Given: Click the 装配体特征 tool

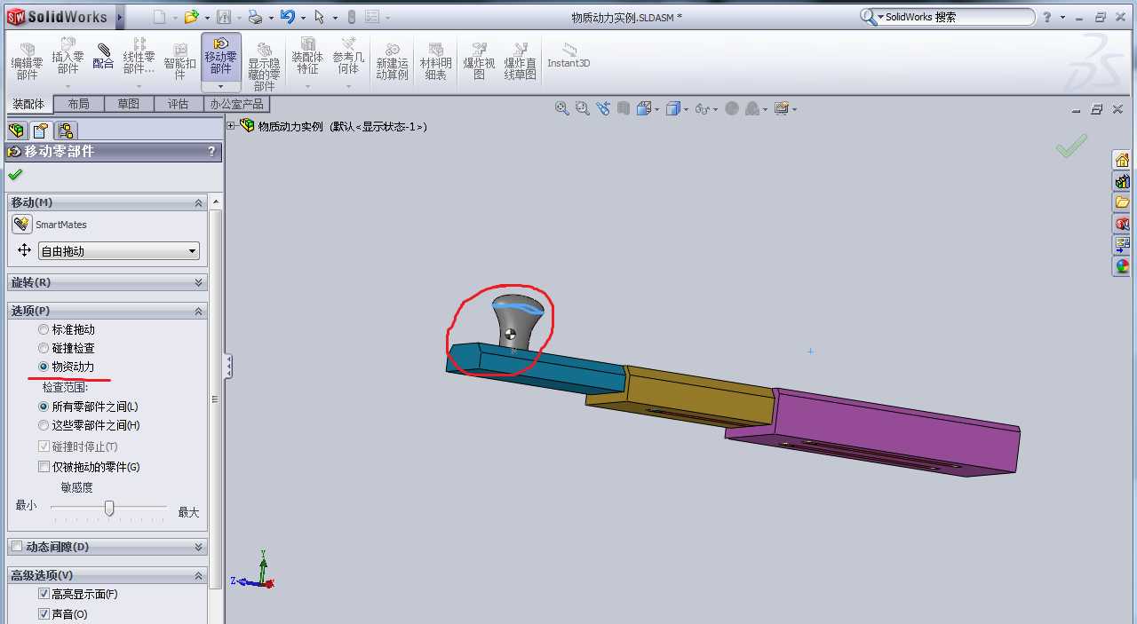Looking at the screenshot, I should pos(307,56).
